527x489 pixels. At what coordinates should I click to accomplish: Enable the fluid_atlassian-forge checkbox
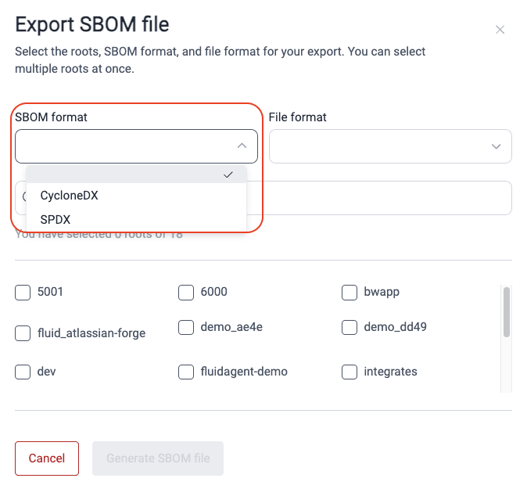(23, 333)
